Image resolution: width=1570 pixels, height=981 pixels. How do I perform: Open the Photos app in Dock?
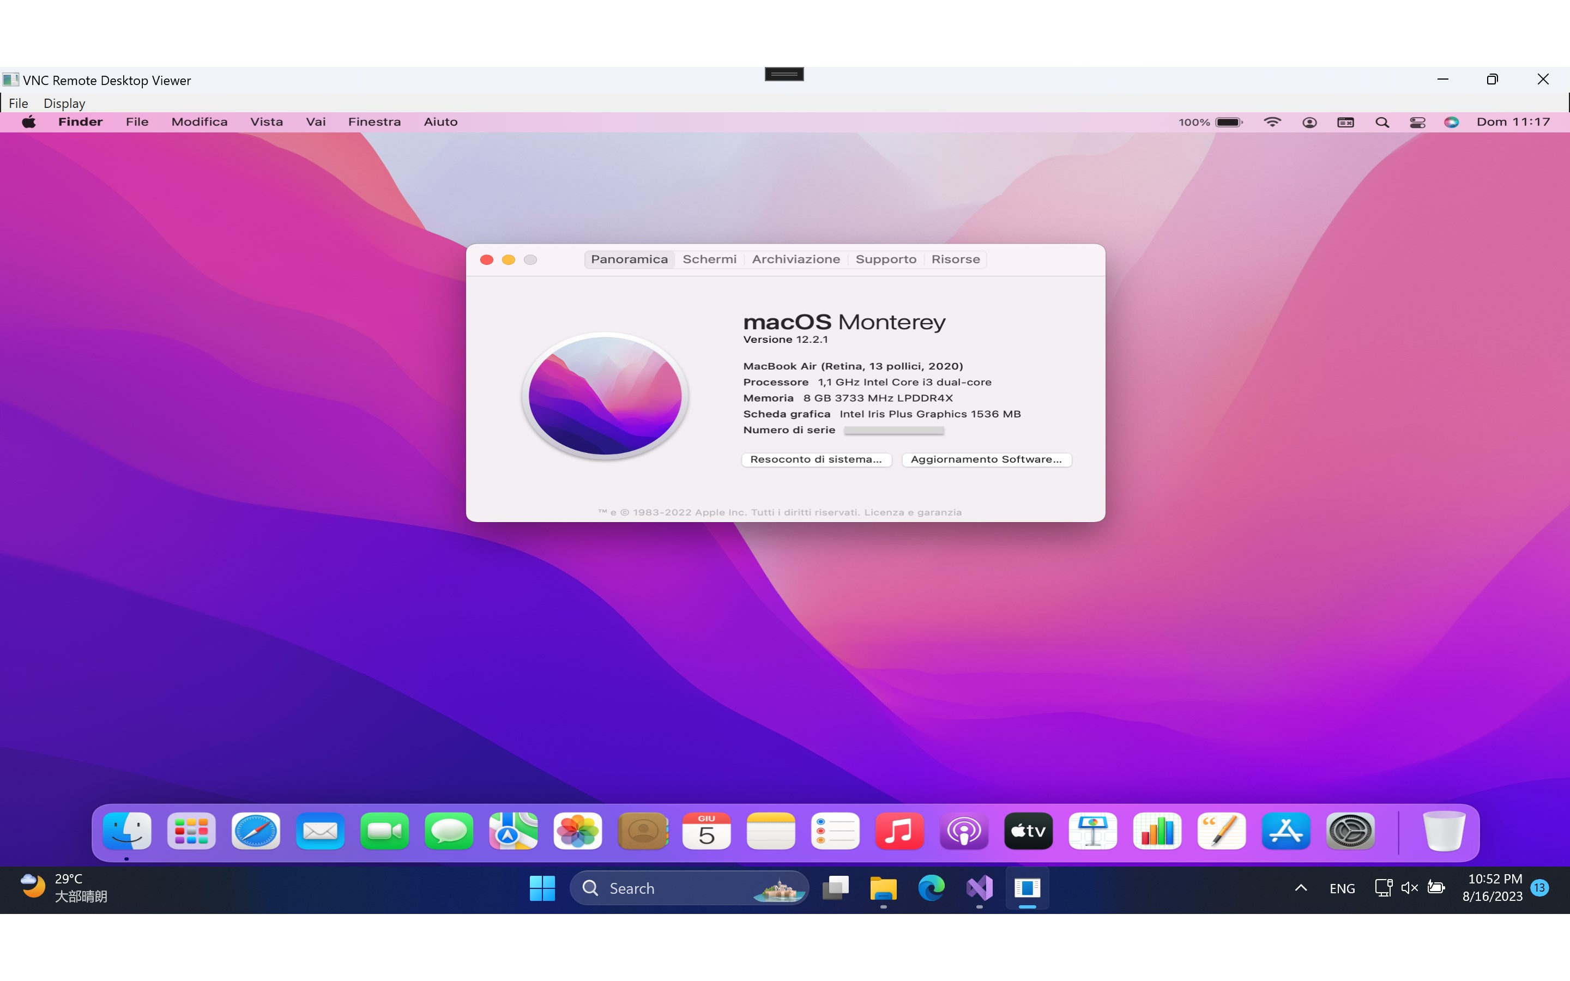[x=577, y=831]
